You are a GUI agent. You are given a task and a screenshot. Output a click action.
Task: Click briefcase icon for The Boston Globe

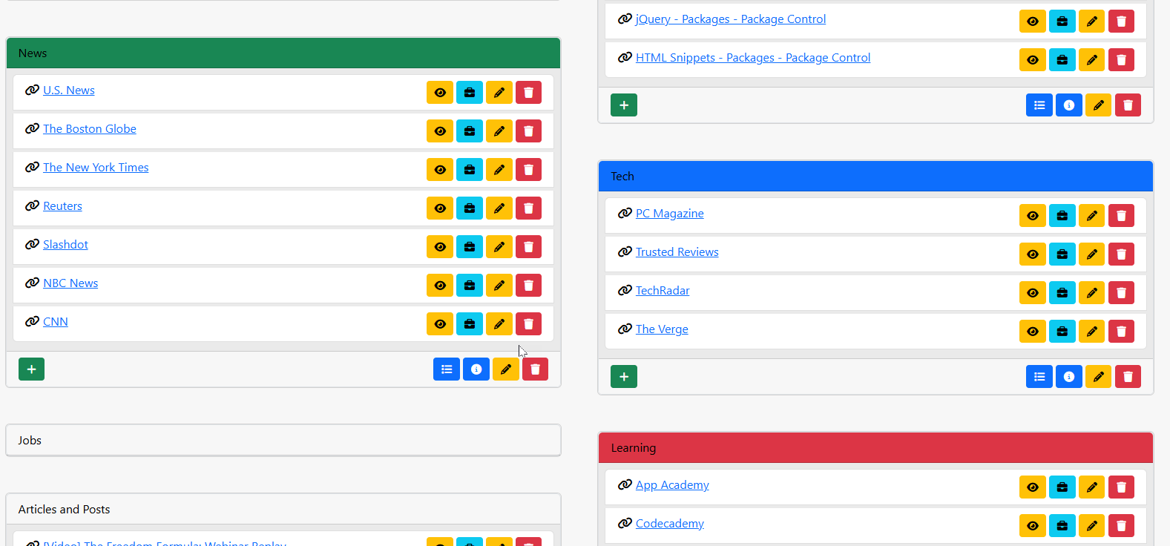[x=470, y=131]
